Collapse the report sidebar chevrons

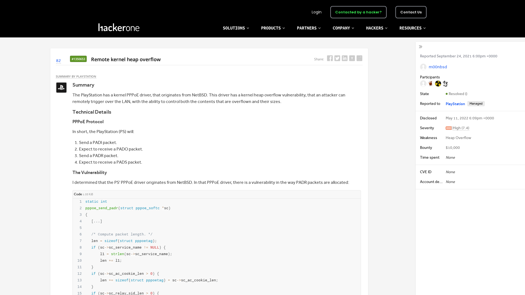point(421,47)
